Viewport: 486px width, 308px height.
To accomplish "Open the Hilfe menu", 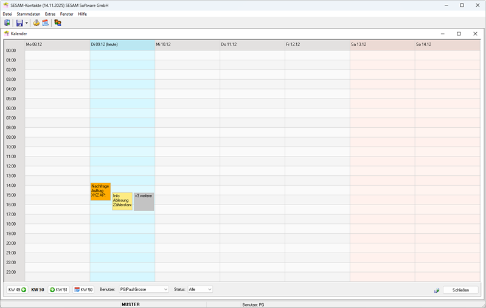I will click(x=83, y=14).
